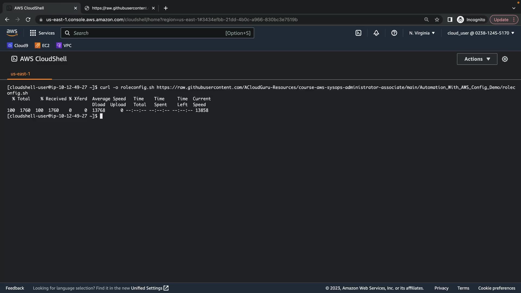Open the browser zoom magnifier icon
This screenshot has height=293, width=521.
[426, 20]
